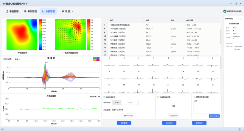This screenshot has height=131, width=244.
Task: Select the 60分 score segment
Action: [117, 102]
